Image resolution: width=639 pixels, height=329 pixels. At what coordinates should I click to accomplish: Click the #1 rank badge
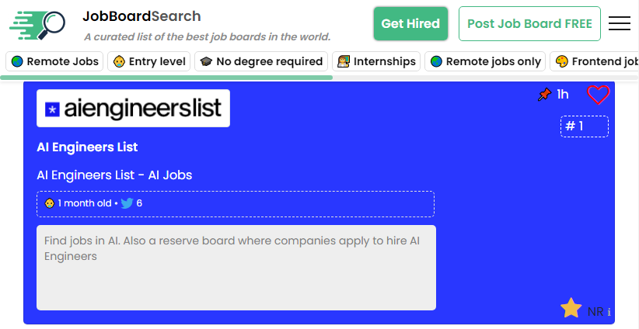click(x=584, y=126)
